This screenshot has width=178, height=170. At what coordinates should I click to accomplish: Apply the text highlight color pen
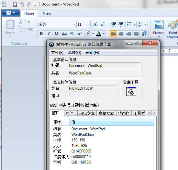coord(88,33)
